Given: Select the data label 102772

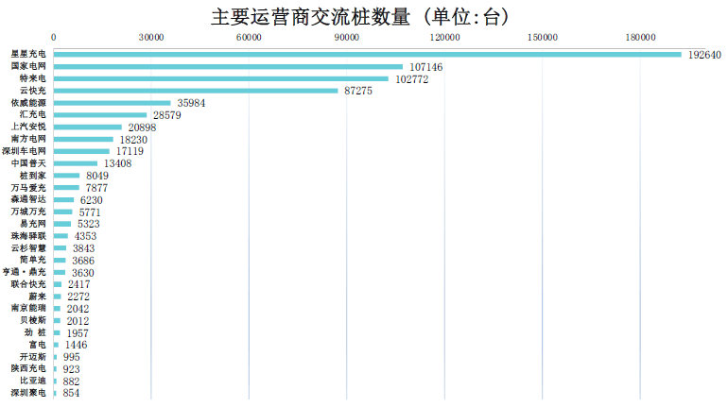Looking at the screenshot, I should point(412,79).
